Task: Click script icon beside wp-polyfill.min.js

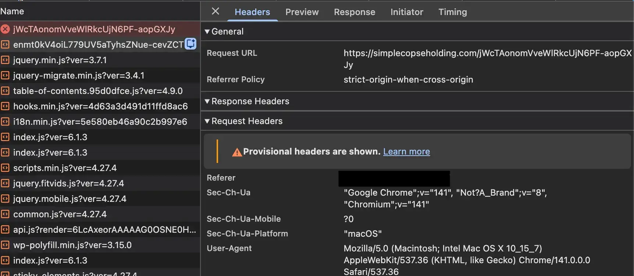Action: coord(5,245)
